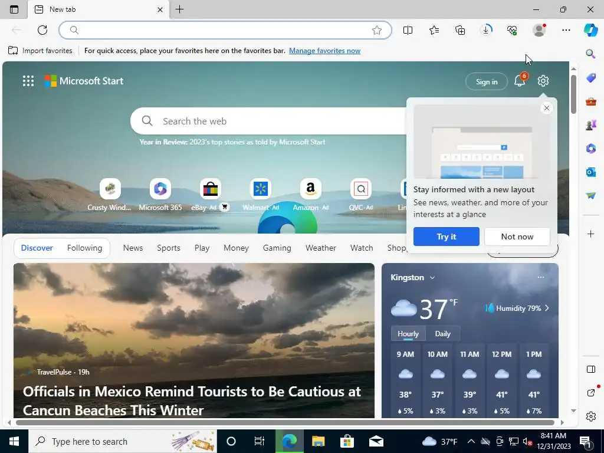Click the Sign in button
This screenshot has height=453, width=604.
[487, 81]
